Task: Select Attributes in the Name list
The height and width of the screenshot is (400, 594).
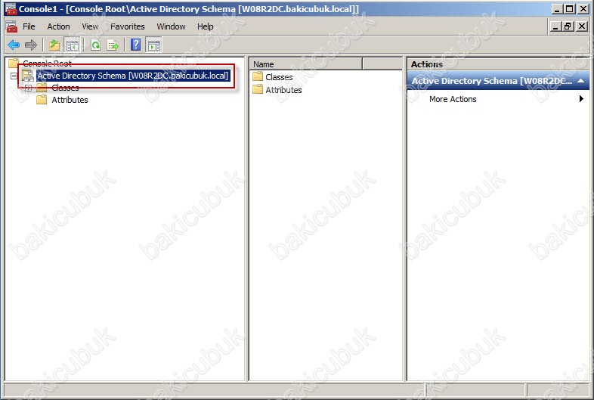Action: click(x=283, y=90)
